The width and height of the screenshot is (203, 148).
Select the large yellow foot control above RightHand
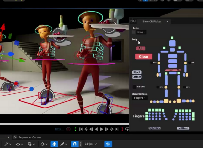(166, 101)
